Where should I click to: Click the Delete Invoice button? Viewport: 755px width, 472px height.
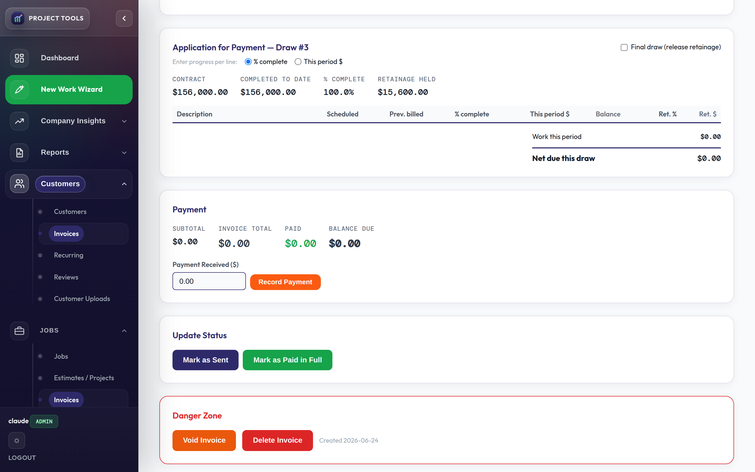pyautogui.click(x=277, y=440)
